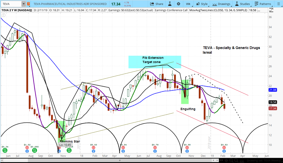Click the $0.53 earnings phone icon
The width and height of the screenshot is (283, 163).
point(224,148)
